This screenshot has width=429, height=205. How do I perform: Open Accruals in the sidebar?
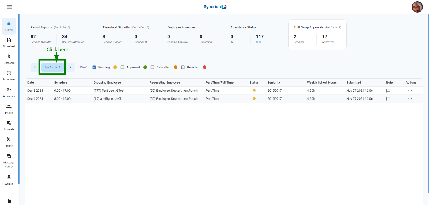click(x=9, y=126)
